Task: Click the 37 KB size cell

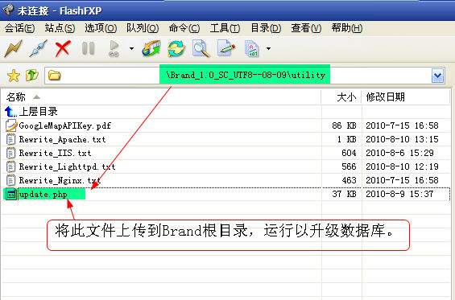Action: pyautogui.click(x=344, y=194)
